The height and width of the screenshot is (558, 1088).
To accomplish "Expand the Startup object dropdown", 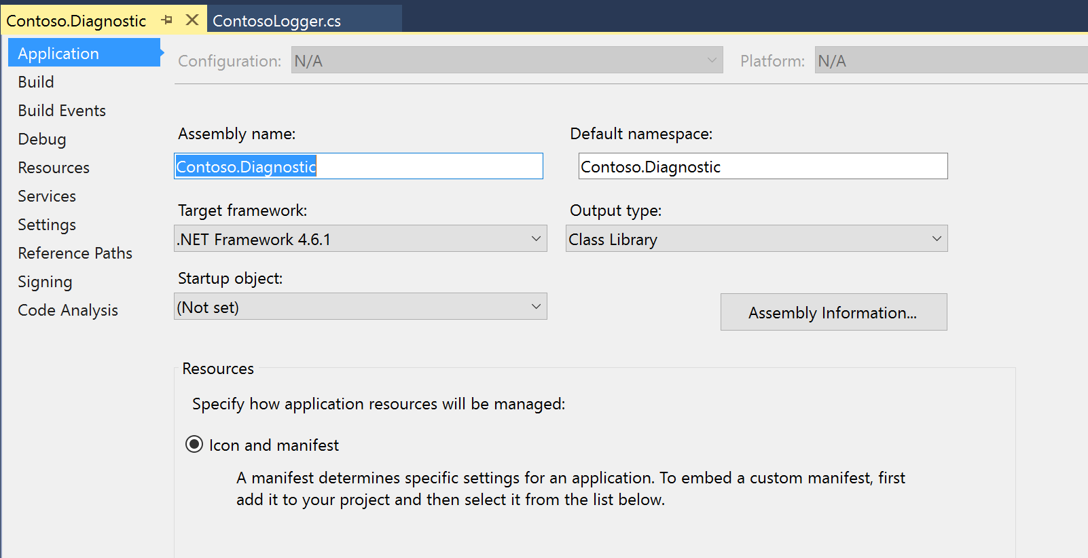I will coord(360,307).
